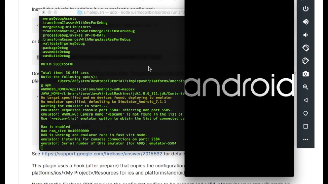Rotate emulator left icon
The height and width of the screenshot is (184, 328).
click(x=305, y=48)
